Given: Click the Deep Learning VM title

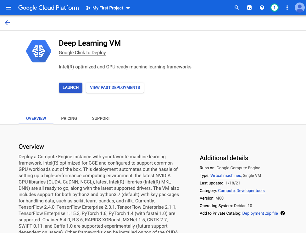Looking at the screenshot, I should pyautogui.click(x=90, y=43).
